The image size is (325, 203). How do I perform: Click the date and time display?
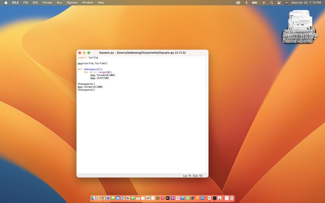click(x=306, y=2)
